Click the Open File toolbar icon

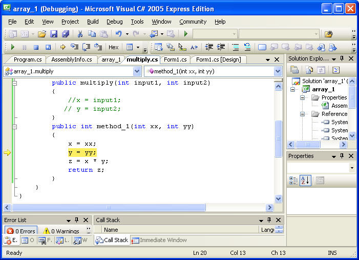point(42,34)
